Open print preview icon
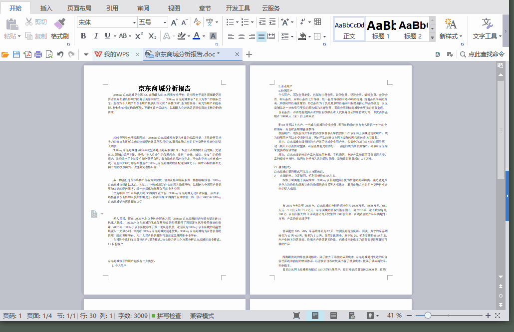This screenshot has height=332, width=514. pyautogui.click(x=49, y=54)
